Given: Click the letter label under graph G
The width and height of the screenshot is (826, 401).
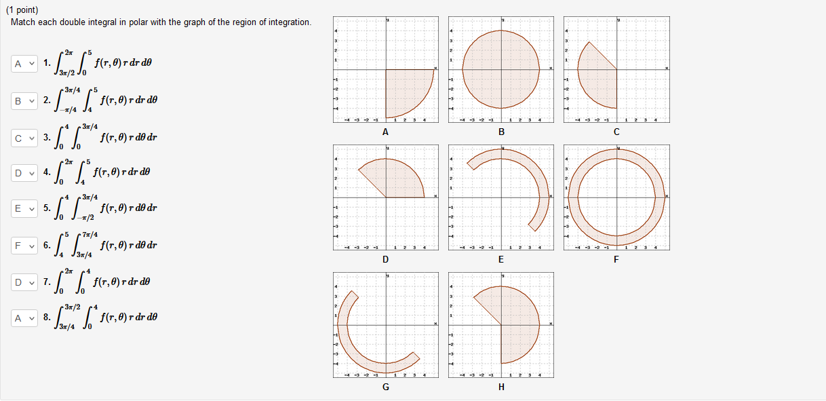Looking at the screenshot, I should pos(385,386).
